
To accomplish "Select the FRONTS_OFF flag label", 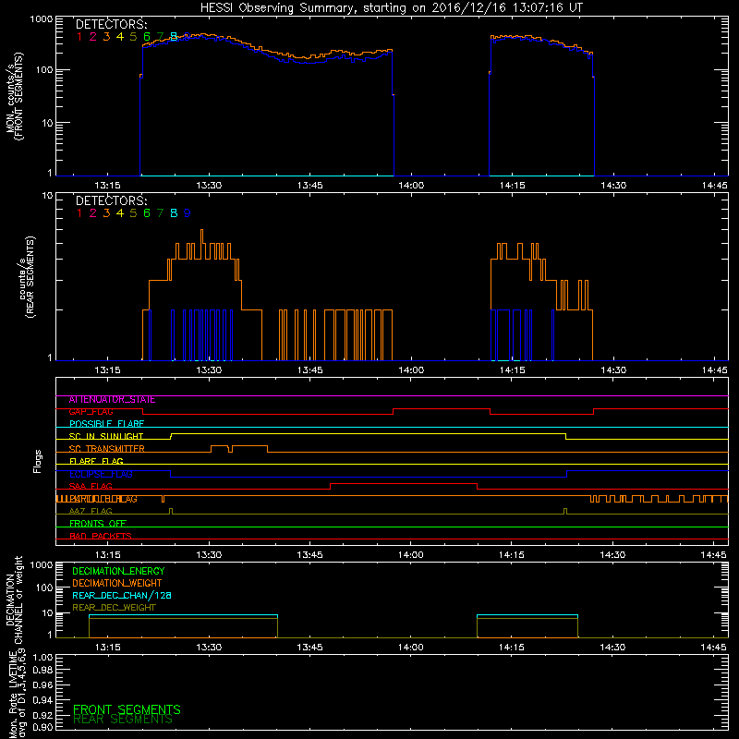I will pyautogui.click(x=98, y=524).
